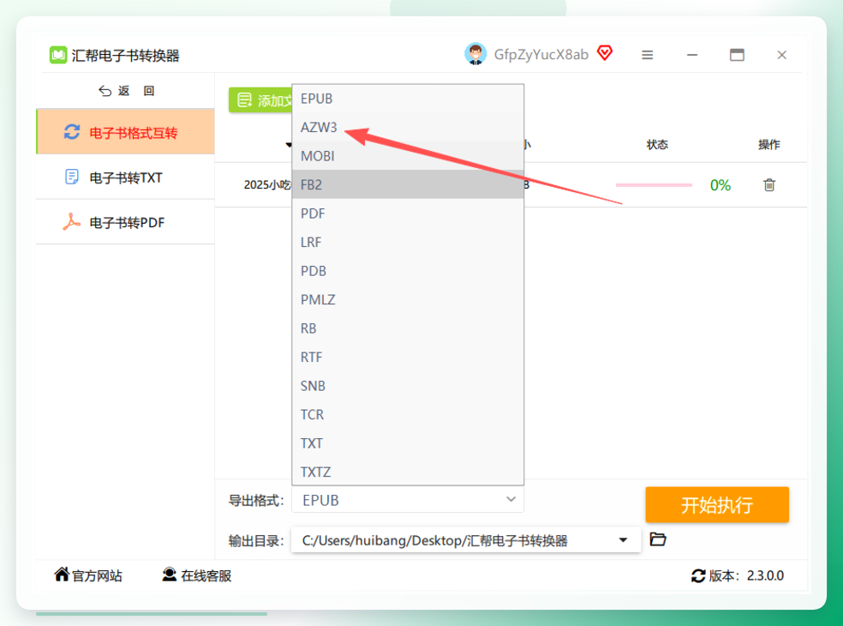
Task: Pick PMLZ output format
Action: tap(408, 299)
